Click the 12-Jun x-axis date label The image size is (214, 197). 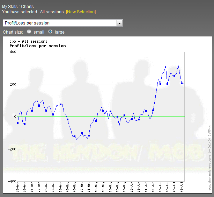132,187
